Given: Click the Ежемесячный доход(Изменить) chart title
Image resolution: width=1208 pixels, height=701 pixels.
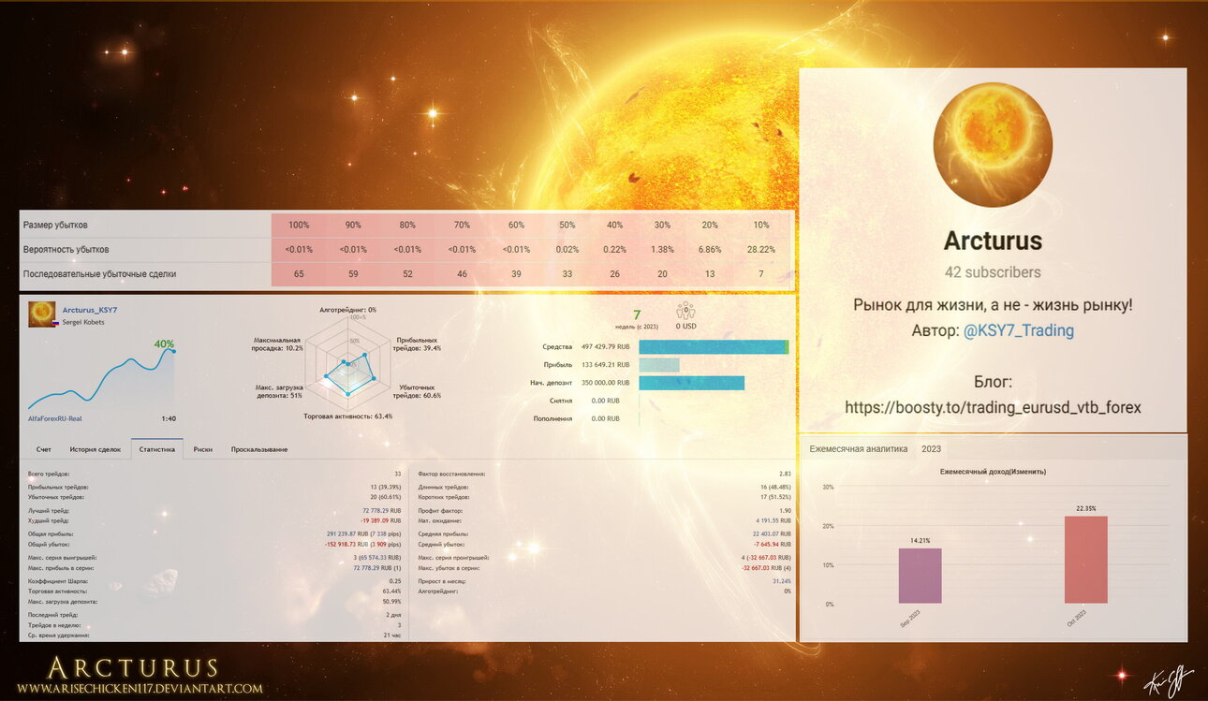Looking at the screenshot, I should tap(993, 472).
